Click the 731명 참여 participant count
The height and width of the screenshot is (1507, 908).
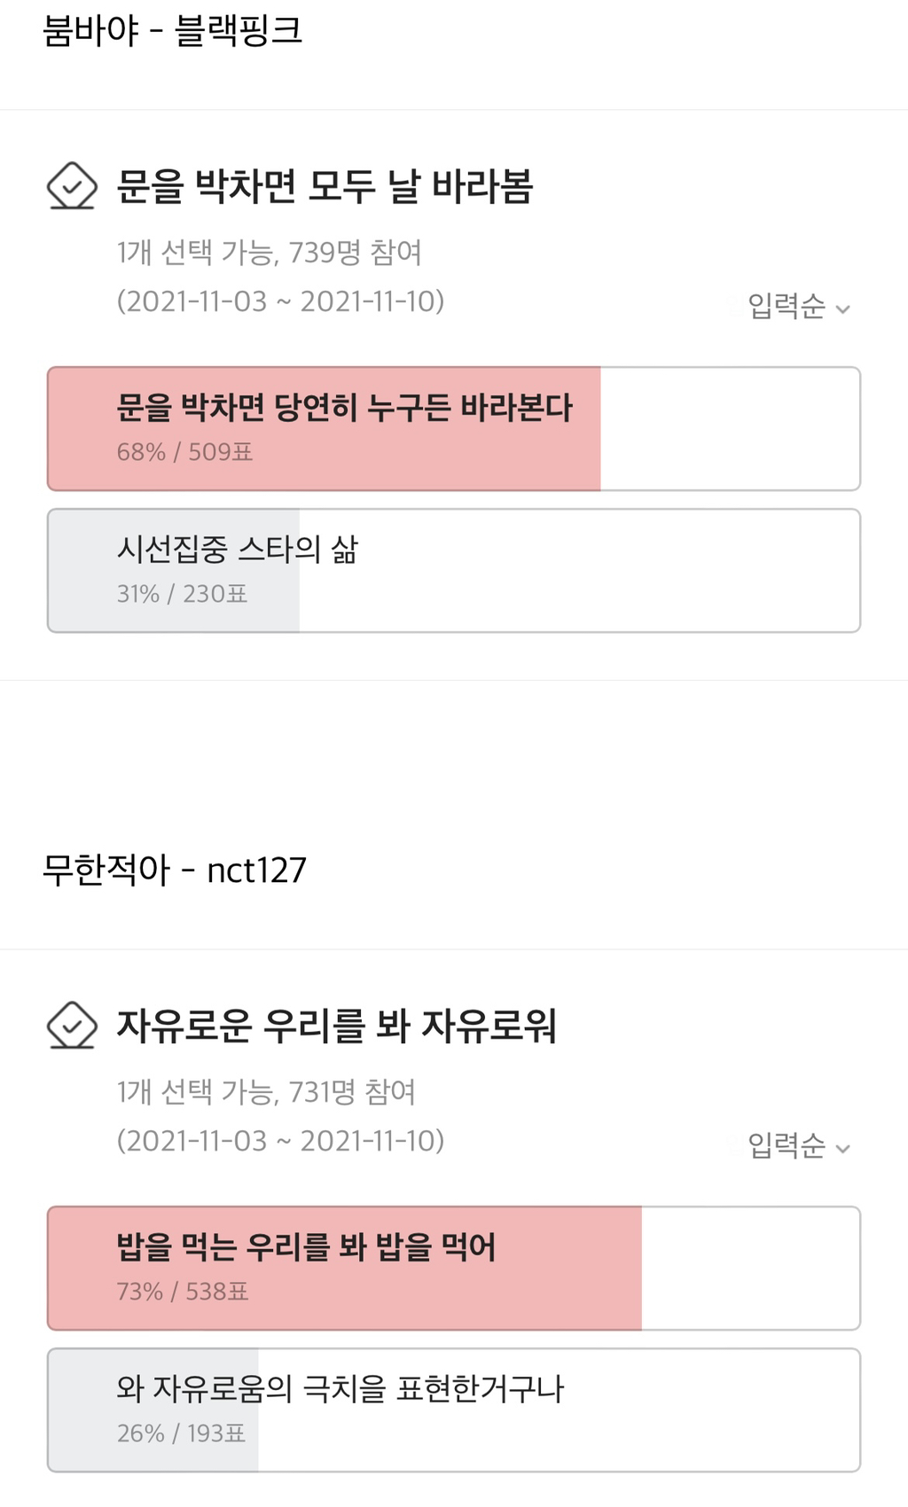coord(352,1092)
